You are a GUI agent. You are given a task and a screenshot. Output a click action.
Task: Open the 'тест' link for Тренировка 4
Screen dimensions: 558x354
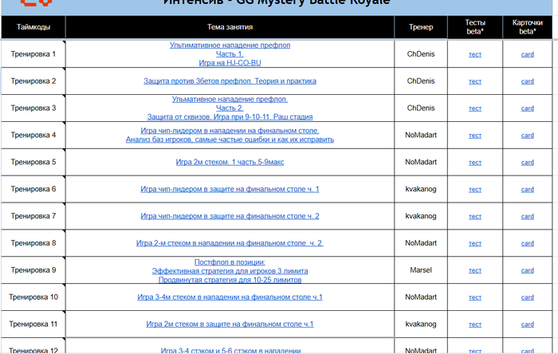pyautogui.click(x=475, y=136)
